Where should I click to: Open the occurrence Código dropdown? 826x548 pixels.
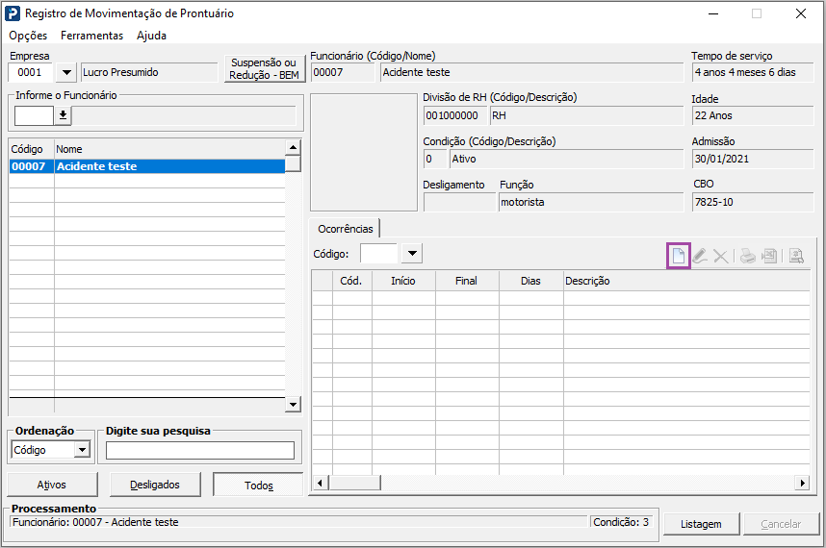[x=411, y=254]
